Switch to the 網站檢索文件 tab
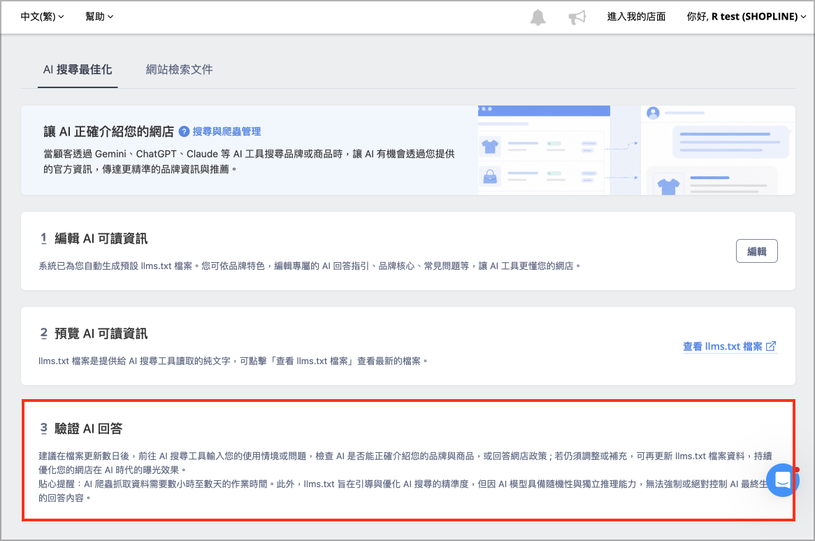 [x=180, y=70]
